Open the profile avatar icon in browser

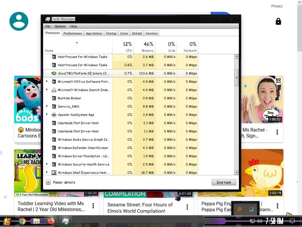pos(19,21)
